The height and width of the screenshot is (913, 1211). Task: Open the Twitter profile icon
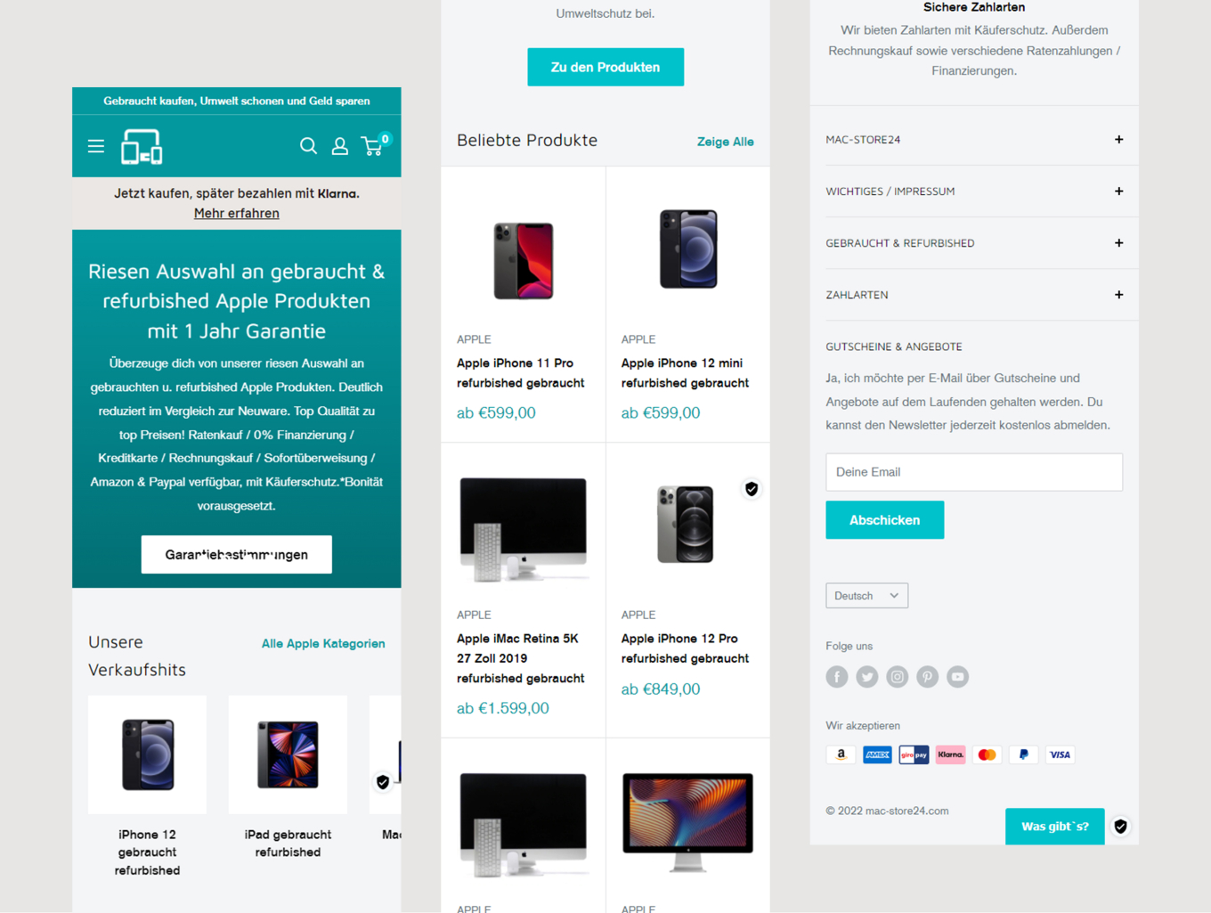[867, 677]
